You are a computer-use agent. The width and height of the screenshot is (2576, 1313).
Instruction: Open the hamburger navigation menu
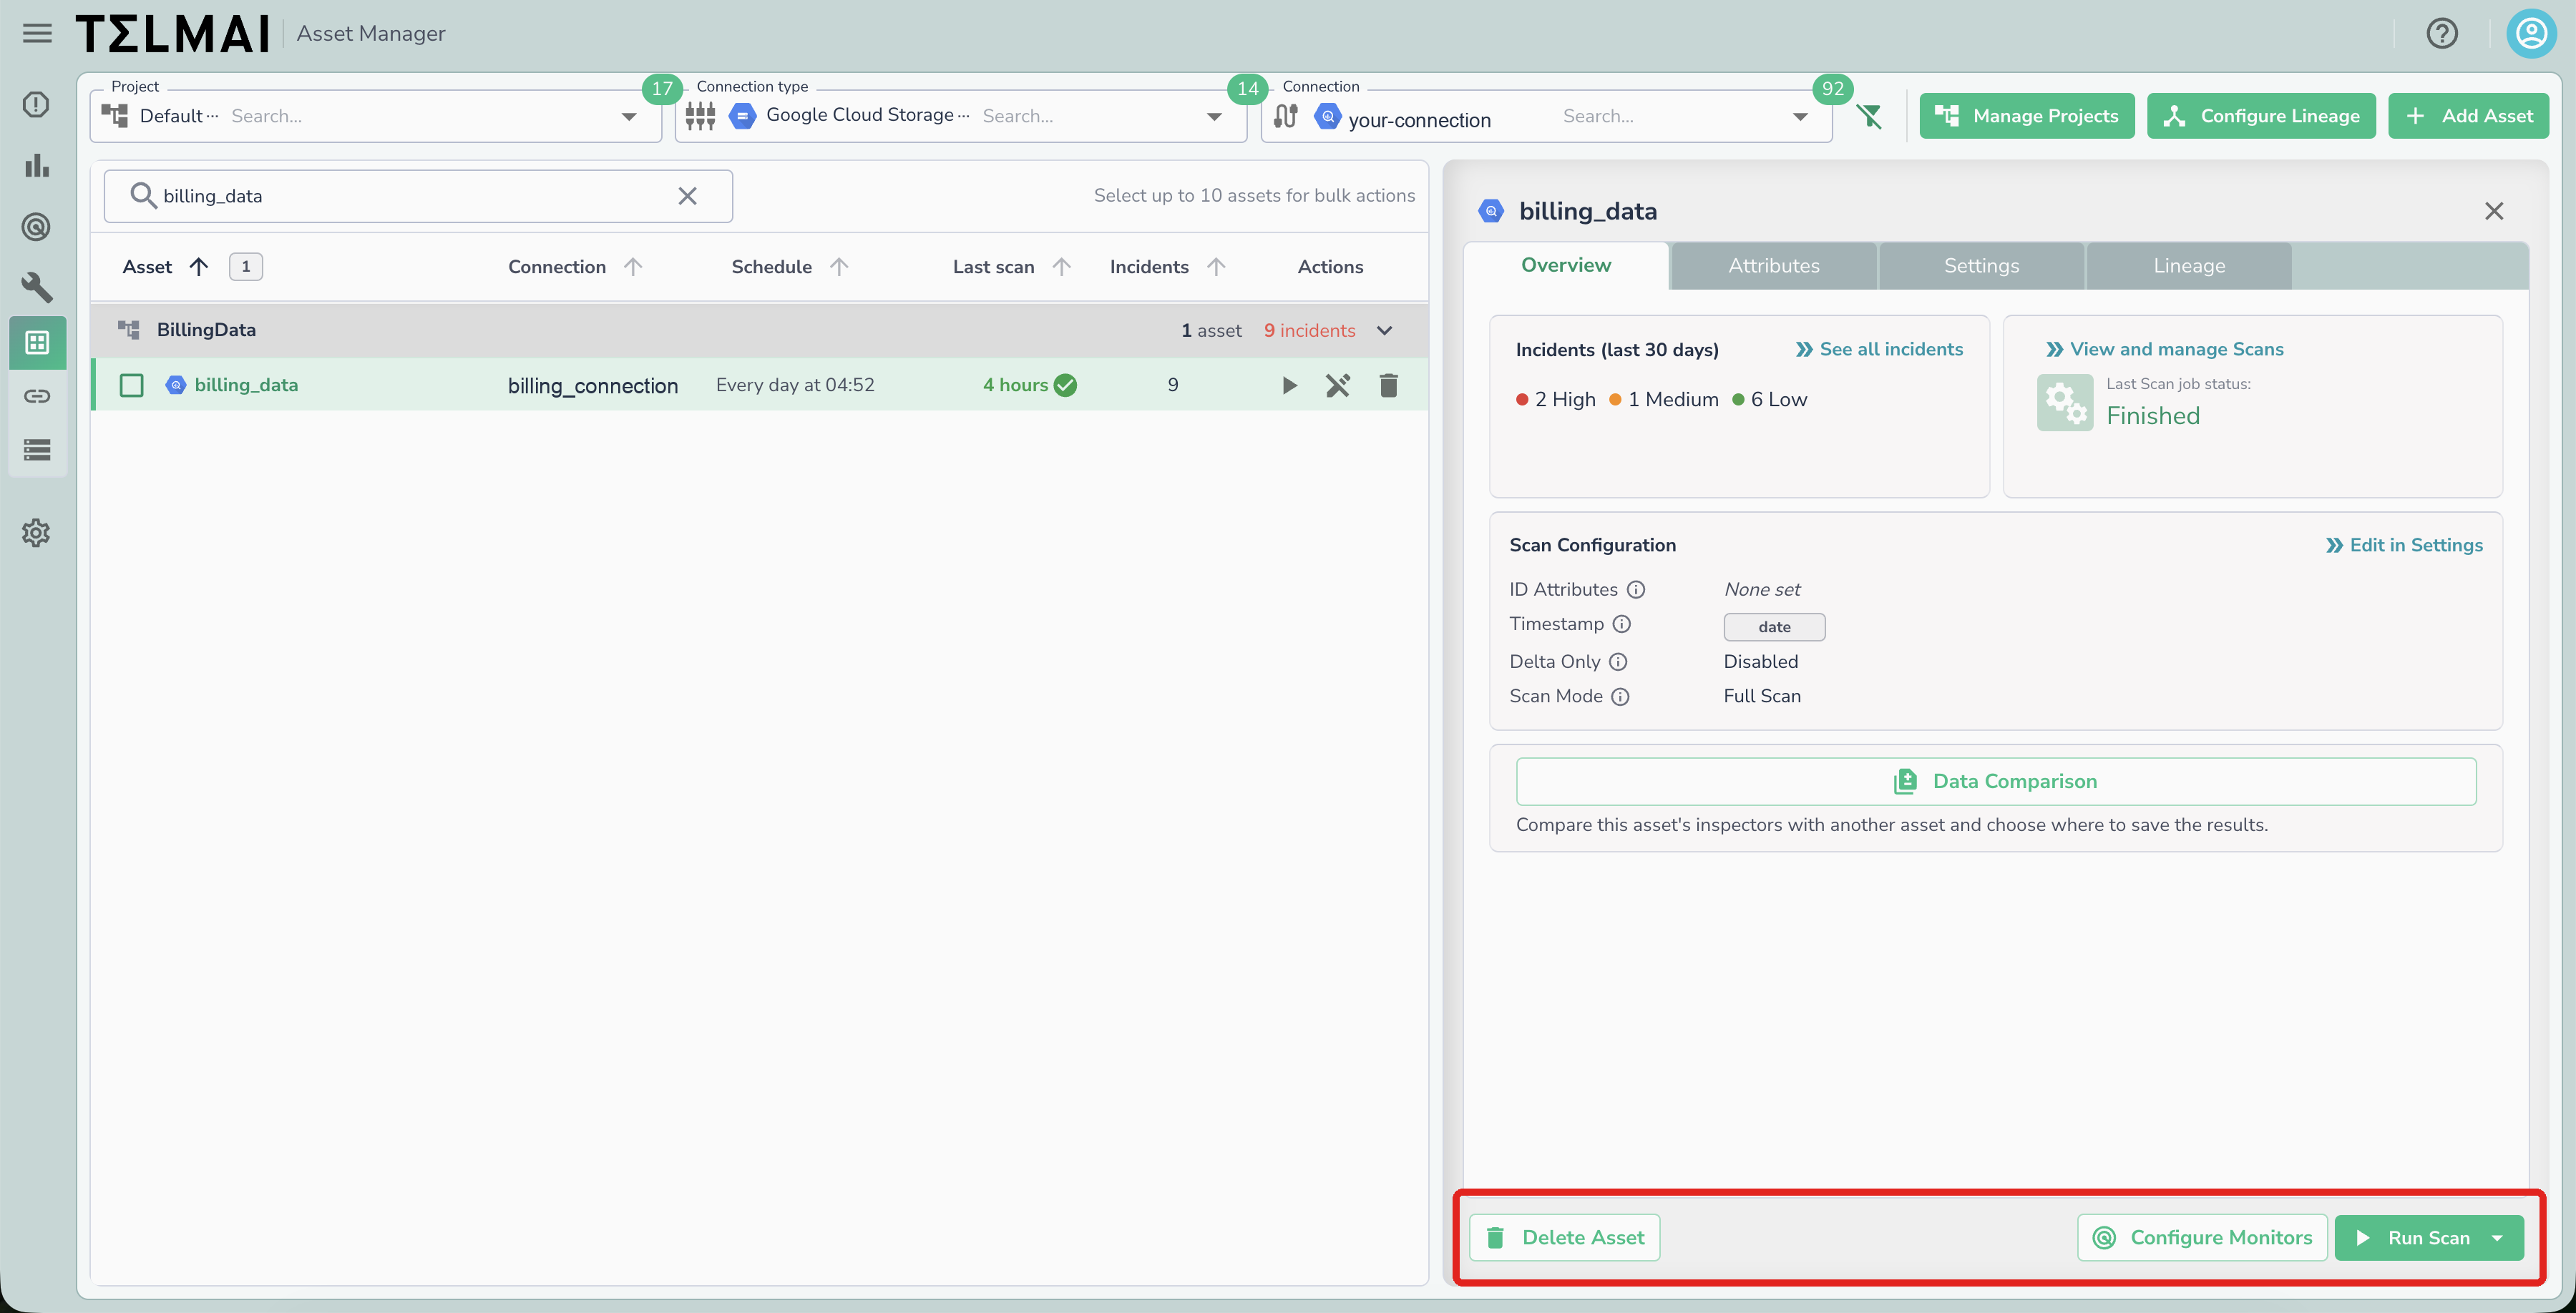tap(37, 34)
